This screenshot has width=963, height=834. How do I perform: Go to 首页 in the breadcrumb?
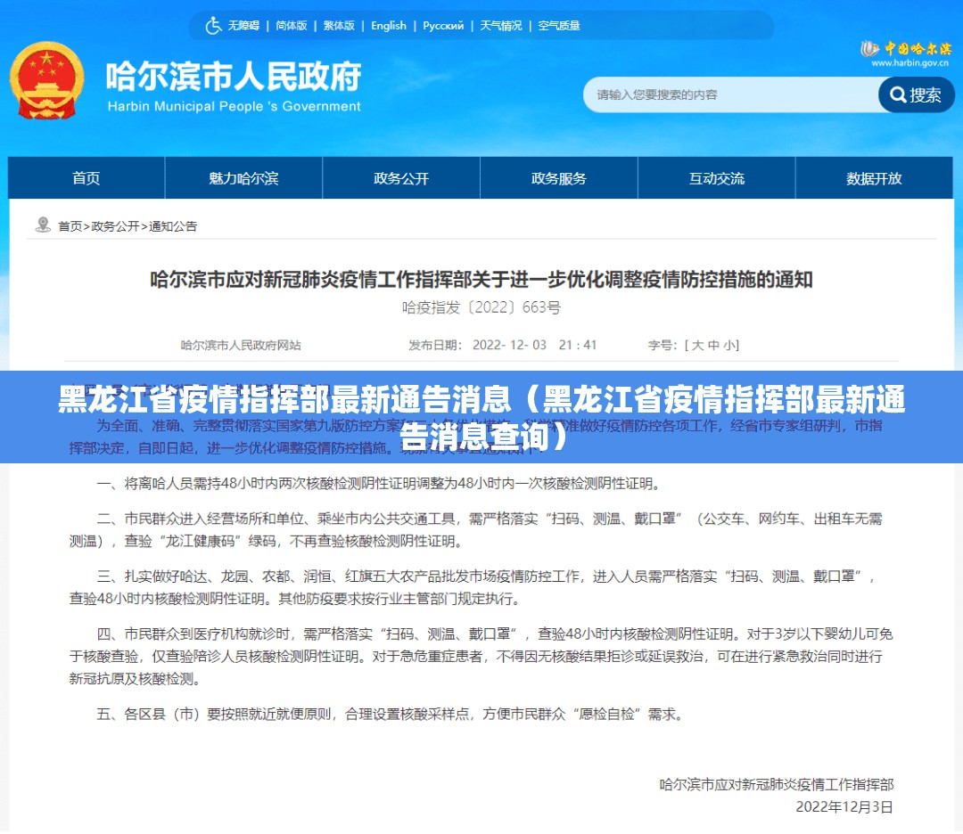[70, 226]
